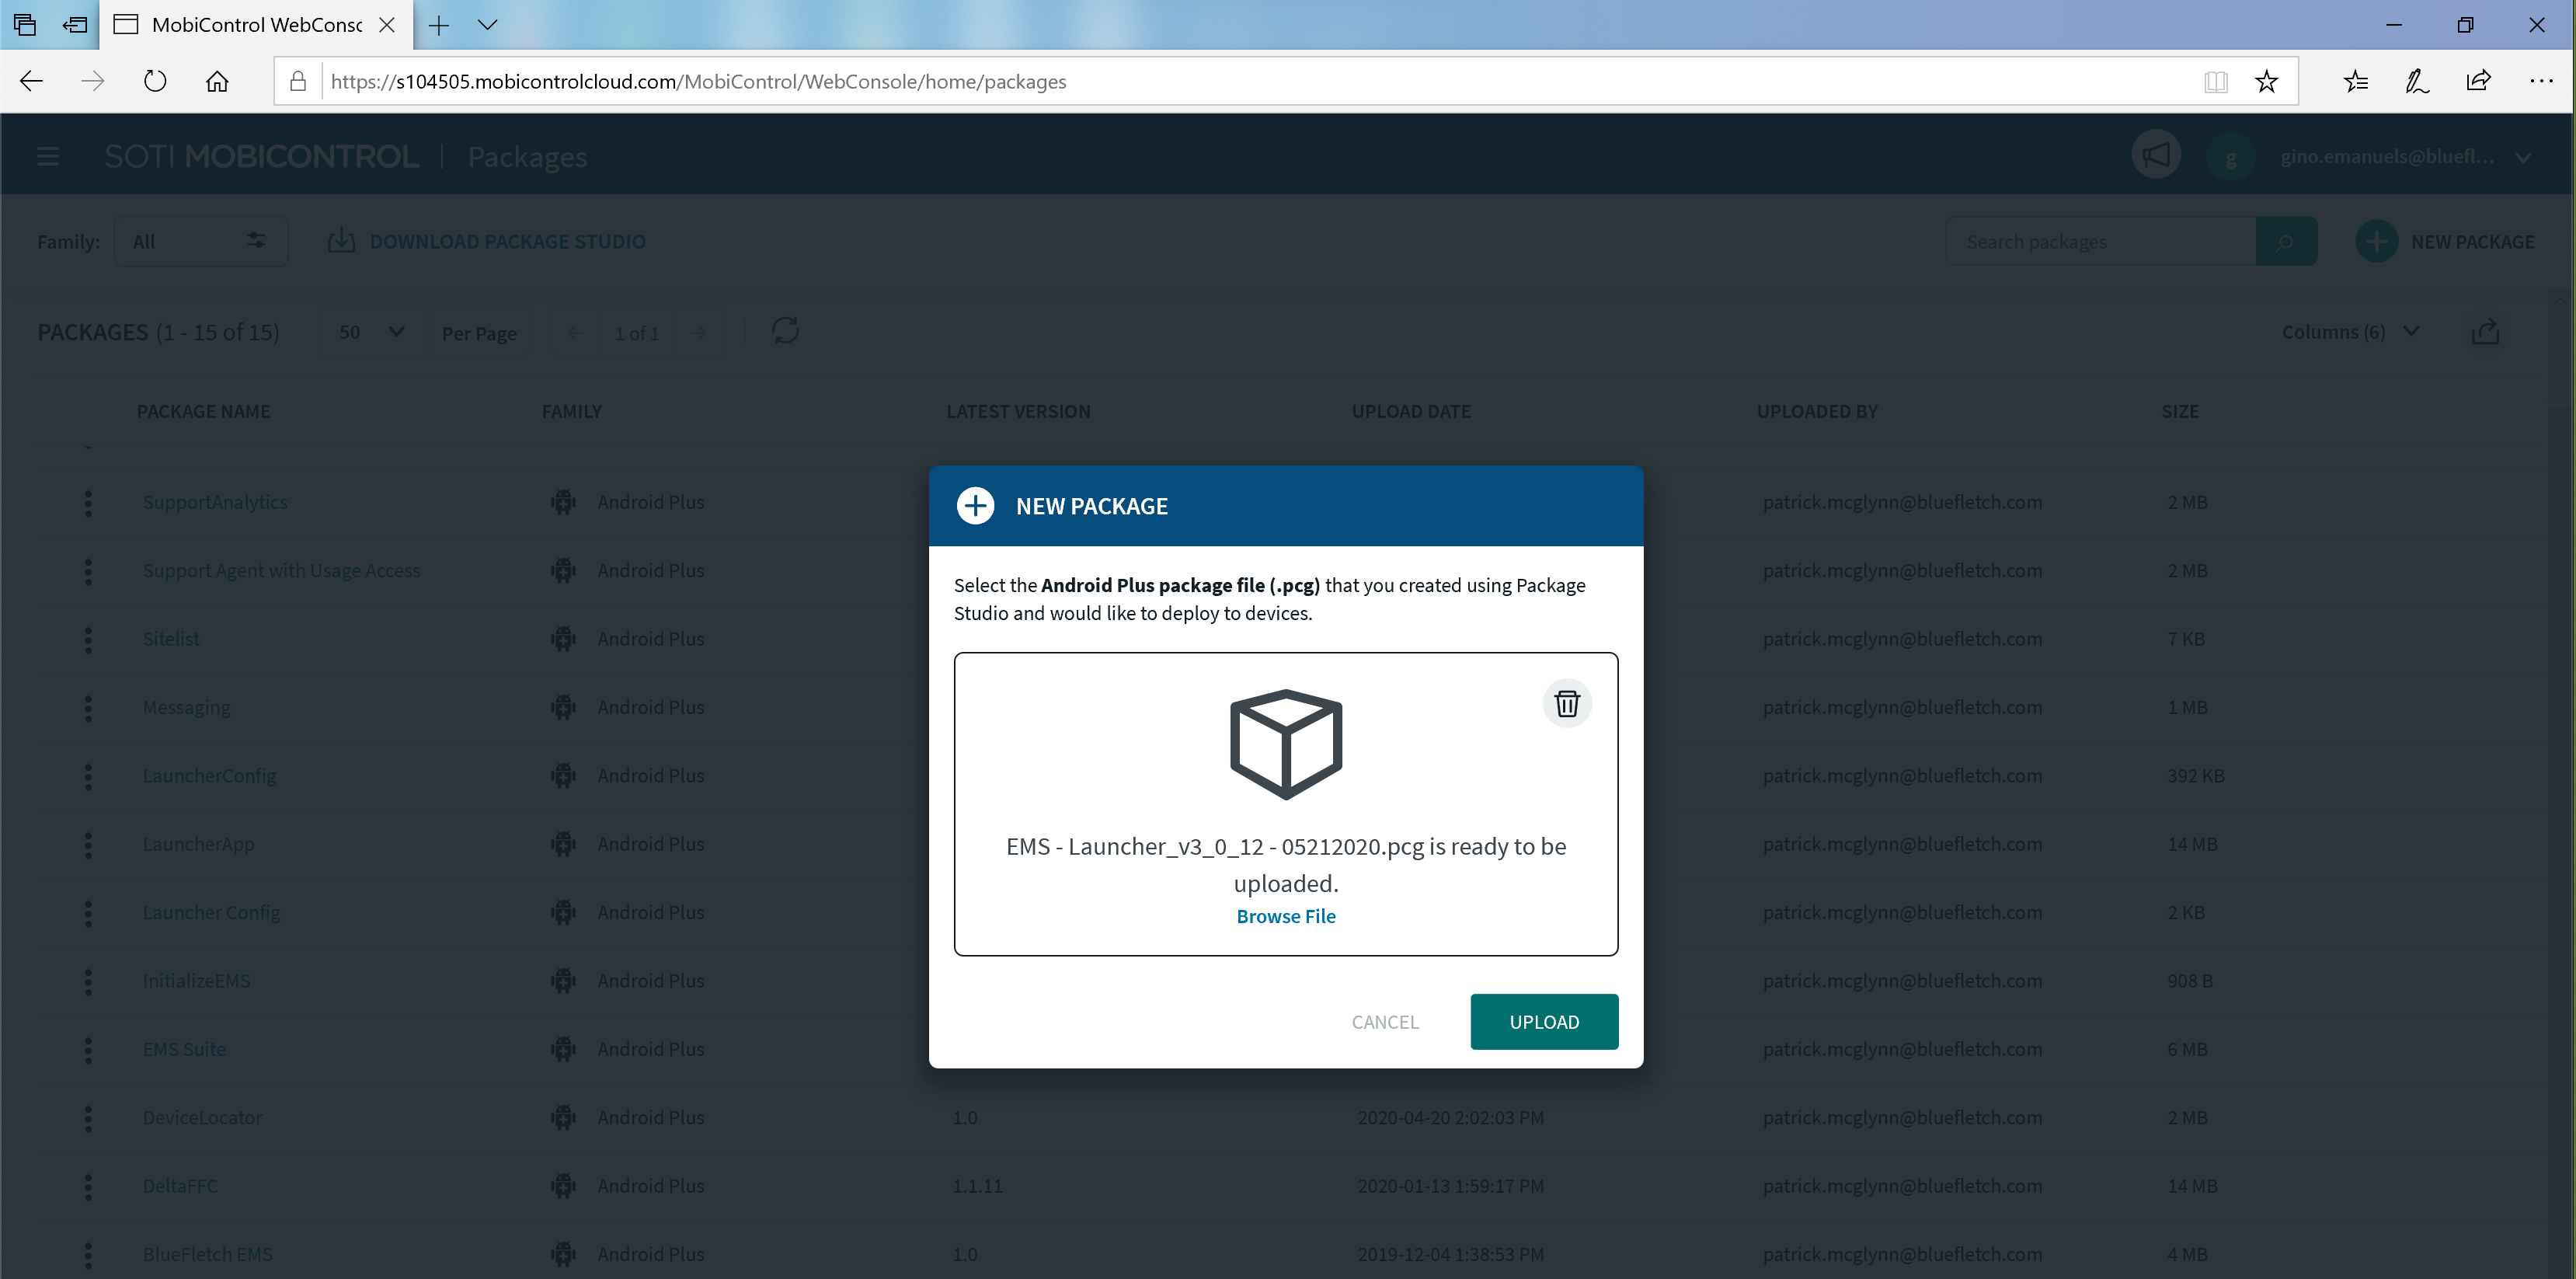Click the browser refresh icon
Screen dimensions: 2576x1279
click(155, 81)
